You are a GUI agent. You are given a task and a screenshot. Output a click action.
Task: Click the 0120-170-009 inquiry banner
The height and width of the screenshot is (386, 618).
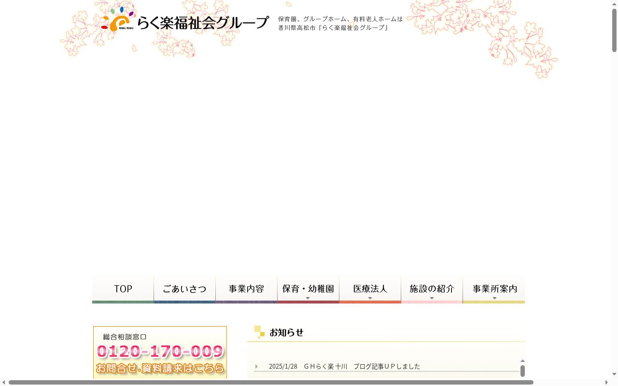pos(160,353)
